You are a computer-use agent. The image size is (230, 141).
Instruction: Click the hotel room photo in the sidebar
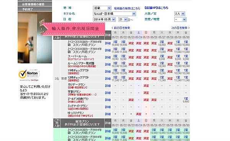coord(35,38)
